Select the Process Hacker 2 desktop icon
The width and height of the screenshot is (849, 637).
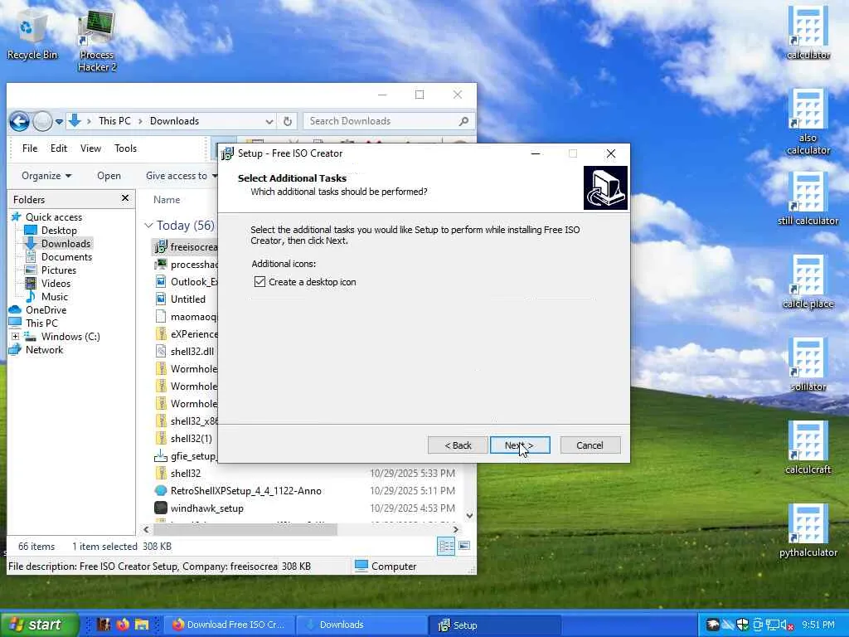pyautogui.click(x=97, y=41)
